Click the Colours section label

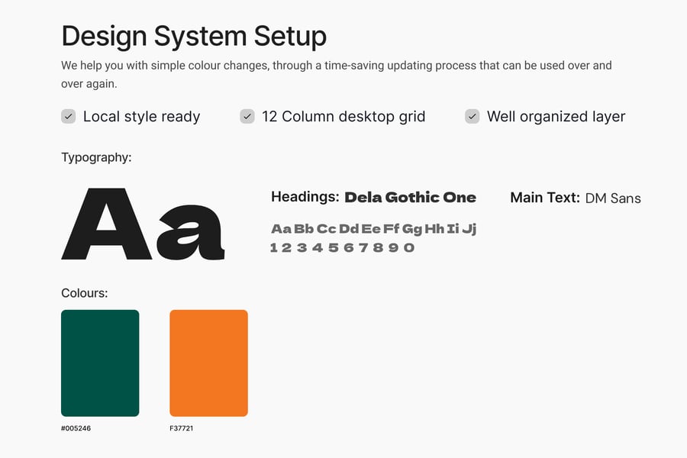click(x=84, y=292)
